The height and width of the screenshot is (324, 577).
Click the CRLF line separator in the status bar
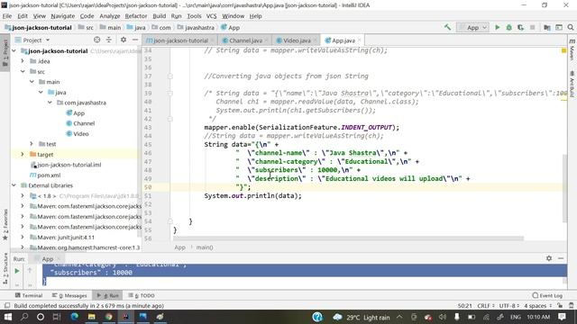click(x=485, y=306)
